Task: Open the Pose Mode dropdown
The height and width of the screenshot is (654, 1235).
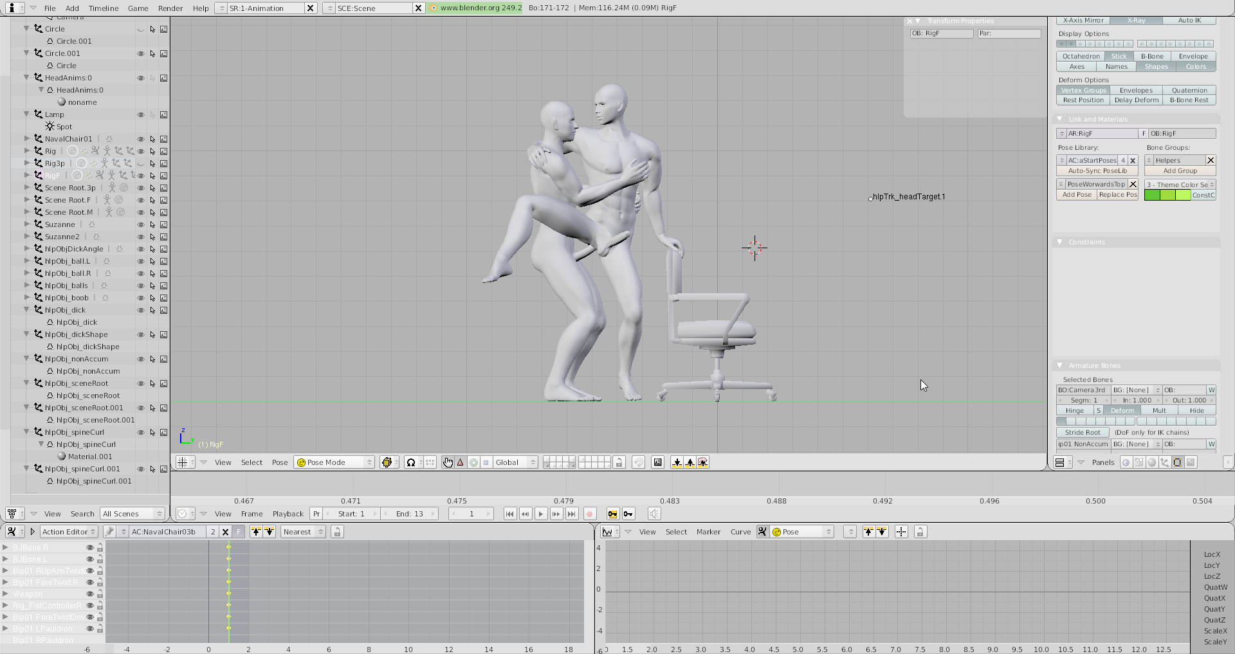Action: coord(334,462)
